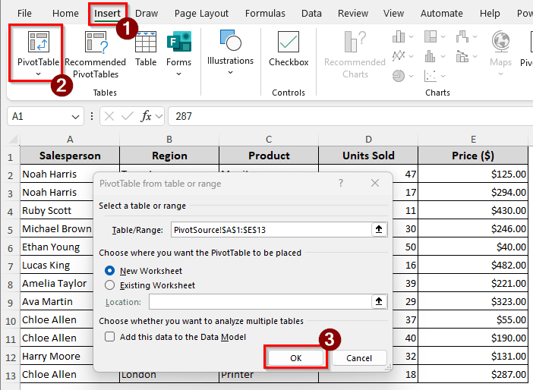Click cell containing Ruby Scott
The width and height of the screenshot is (533, 390).
coord(57,210)
